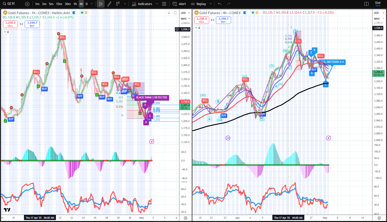387x222 pixels.
Task: Open symbol search for GC1!
Action: point(9,4)
